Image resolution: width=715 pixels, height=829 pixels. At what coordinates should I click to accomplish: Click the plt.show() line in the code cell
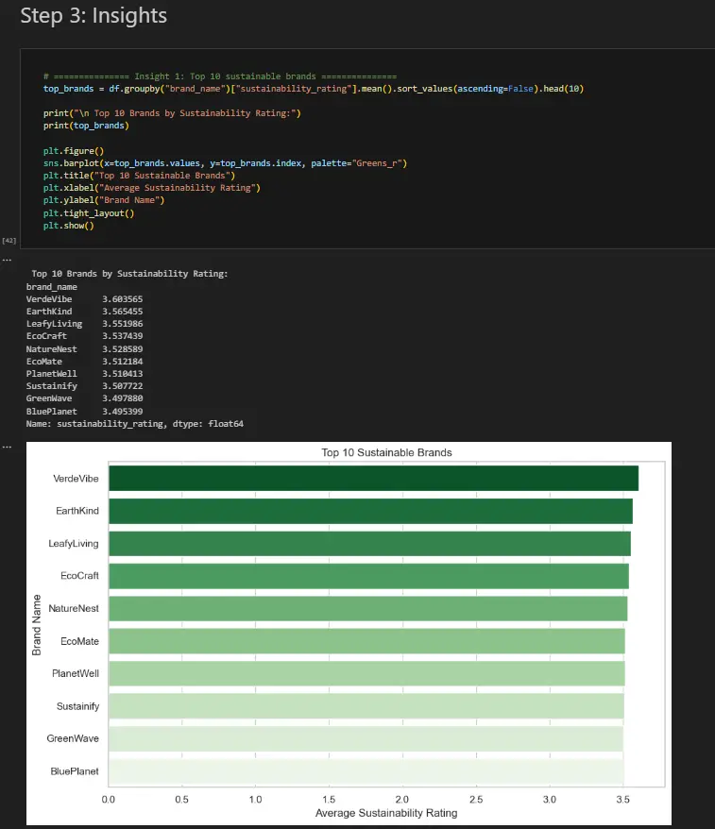(69, 226)
